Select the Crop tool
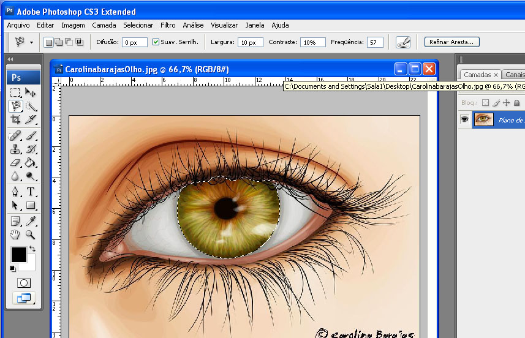The image size is (525, 338). 15,119
